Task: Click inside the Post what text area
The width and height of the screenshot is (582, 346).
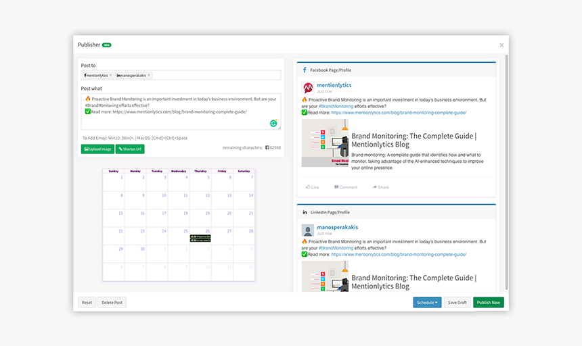Action: (x=181, y=112)
